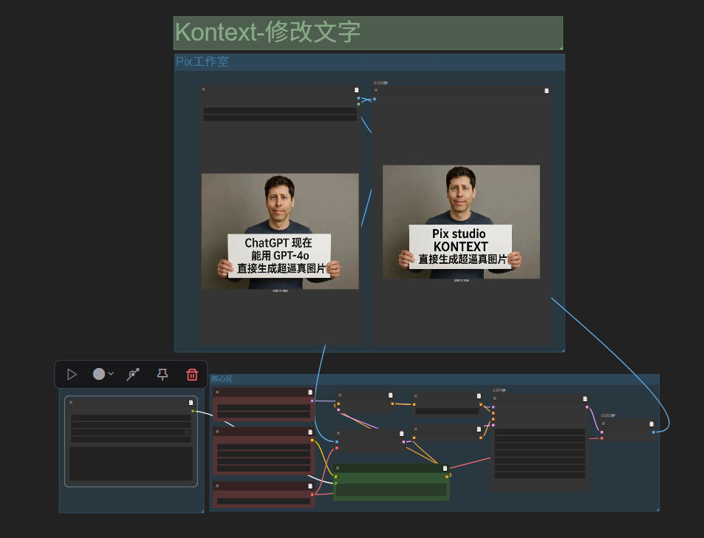Click the yellow output port of the four-widget red node
Screen dimensions: 704x538
coord(312,440)
